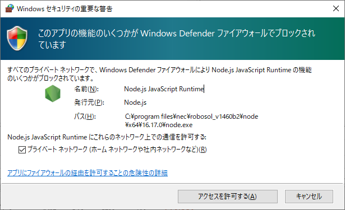Click the 発行元(P) label
This screenshot has width=345, height=210.
tap(89, 102)
